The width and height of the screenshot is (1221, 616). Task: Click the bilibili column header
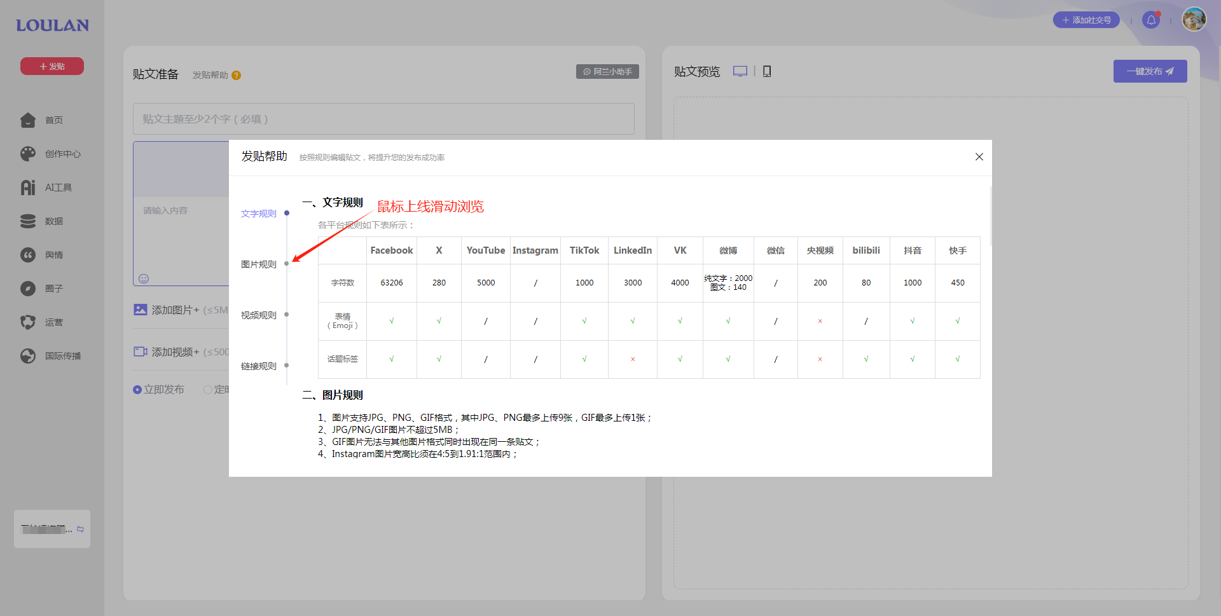(866, 250)
